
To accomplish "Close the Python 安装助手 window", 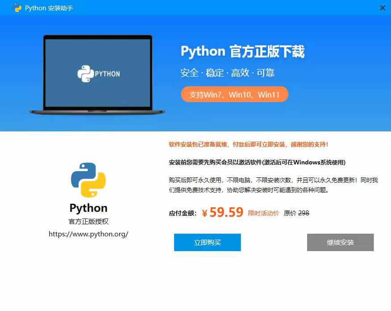I will point(383,8).
